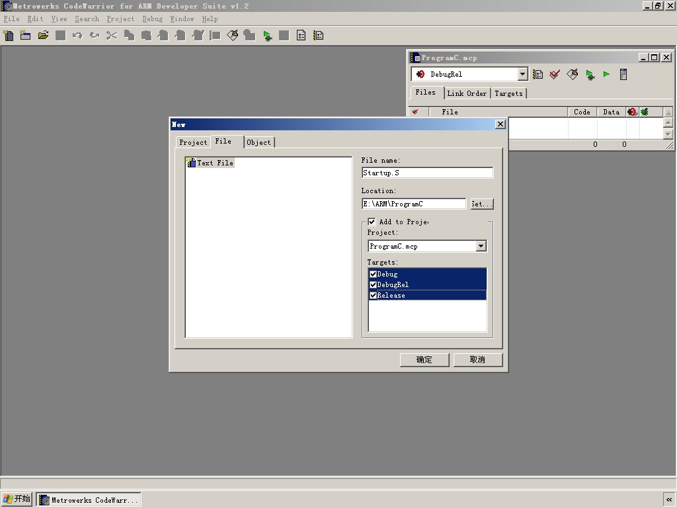Expand the hidden system tray icons

pyautogui.click(x=669, y=500)
